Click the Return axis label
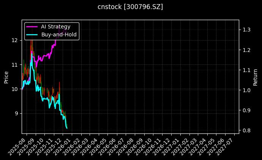The image size is (262, 160). 255,77
